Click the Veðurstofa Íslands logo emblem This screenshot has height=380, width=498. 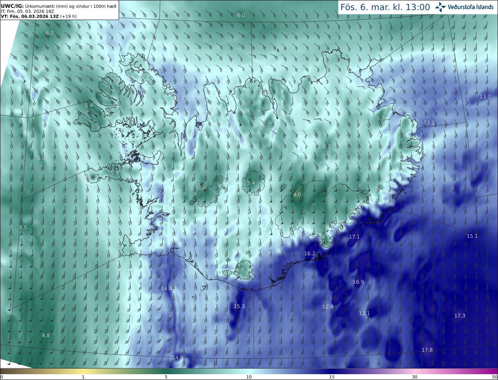tap(441, 7)
